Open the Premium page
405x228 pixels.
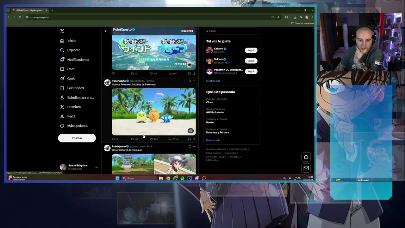pos(70,107)
